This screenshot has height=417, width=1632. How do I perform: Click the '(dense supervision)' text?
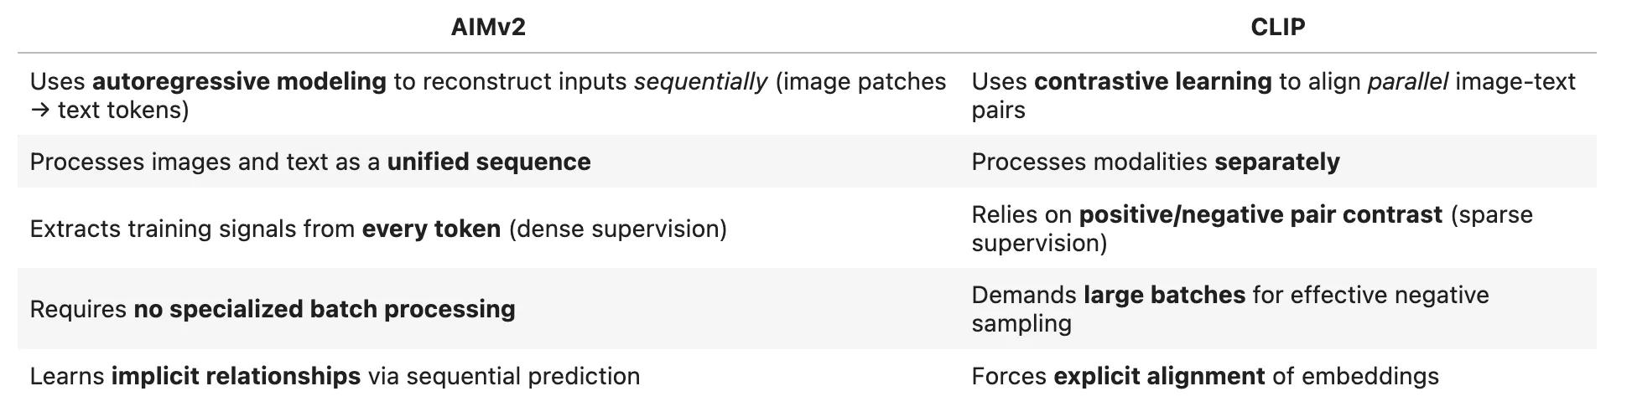(x=617, y=229)
